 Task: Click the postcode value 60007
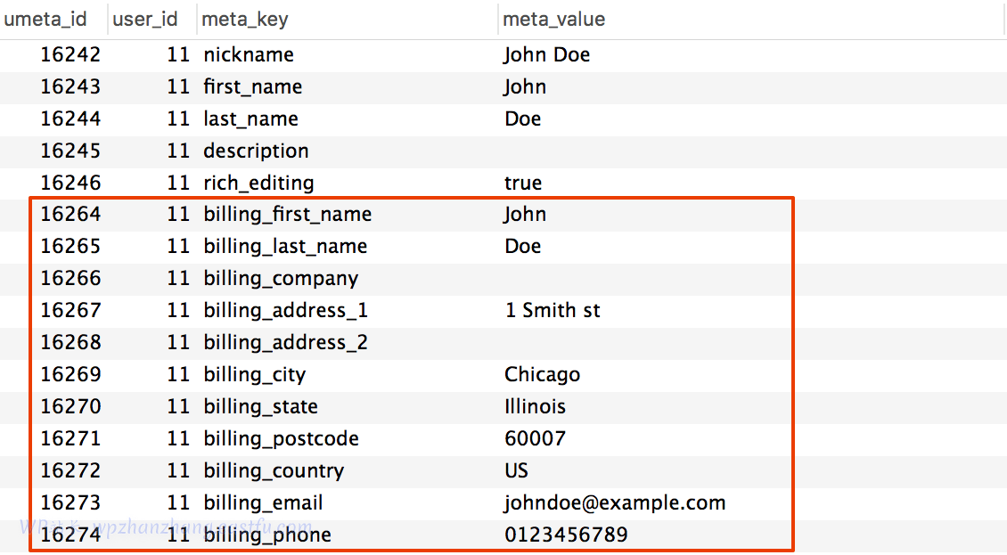[535, 439]
